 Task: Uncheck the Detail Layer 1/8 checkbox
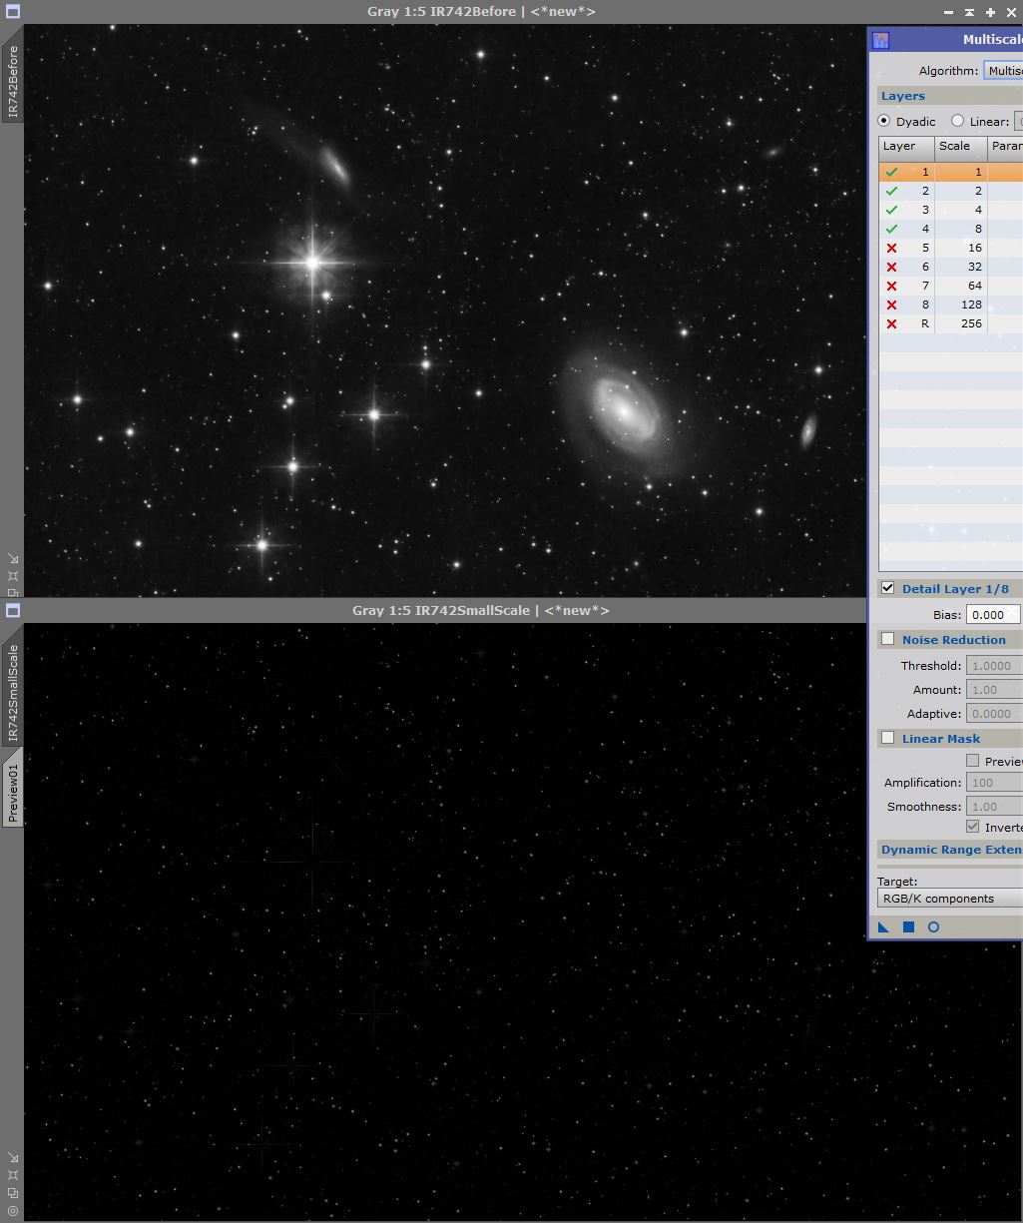point(888,588)
